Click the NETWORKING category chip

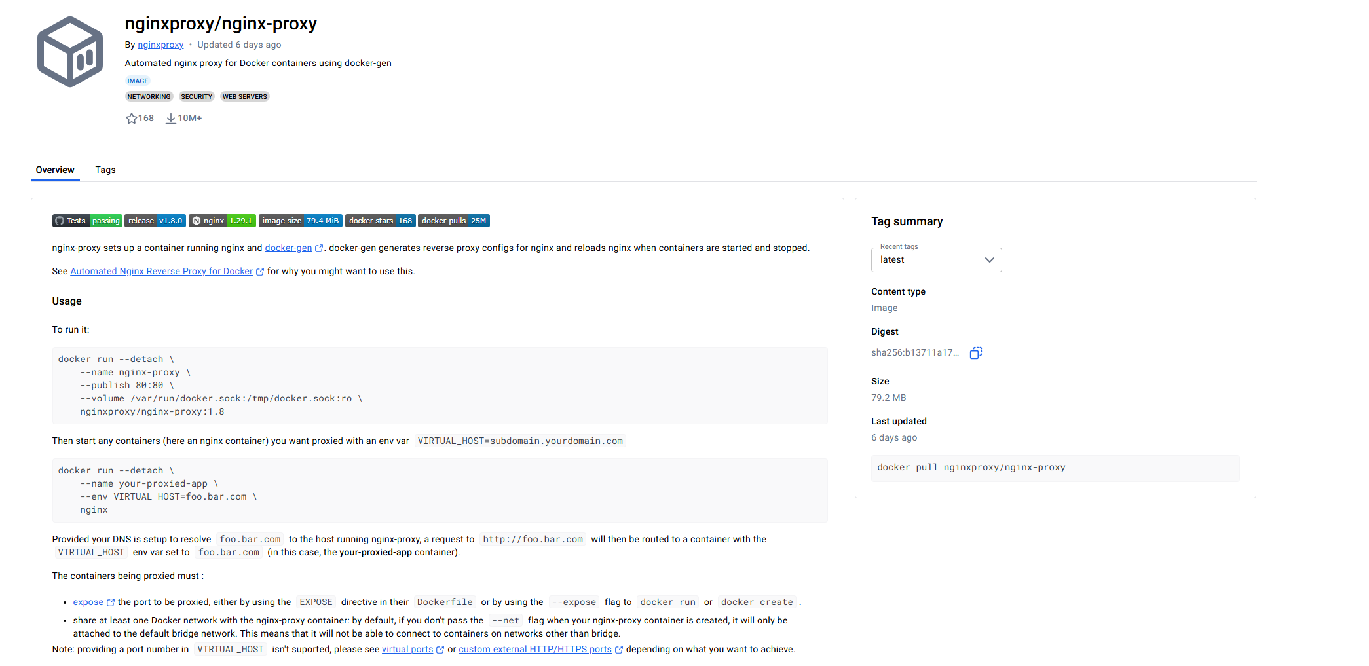[x=149, y=97]
